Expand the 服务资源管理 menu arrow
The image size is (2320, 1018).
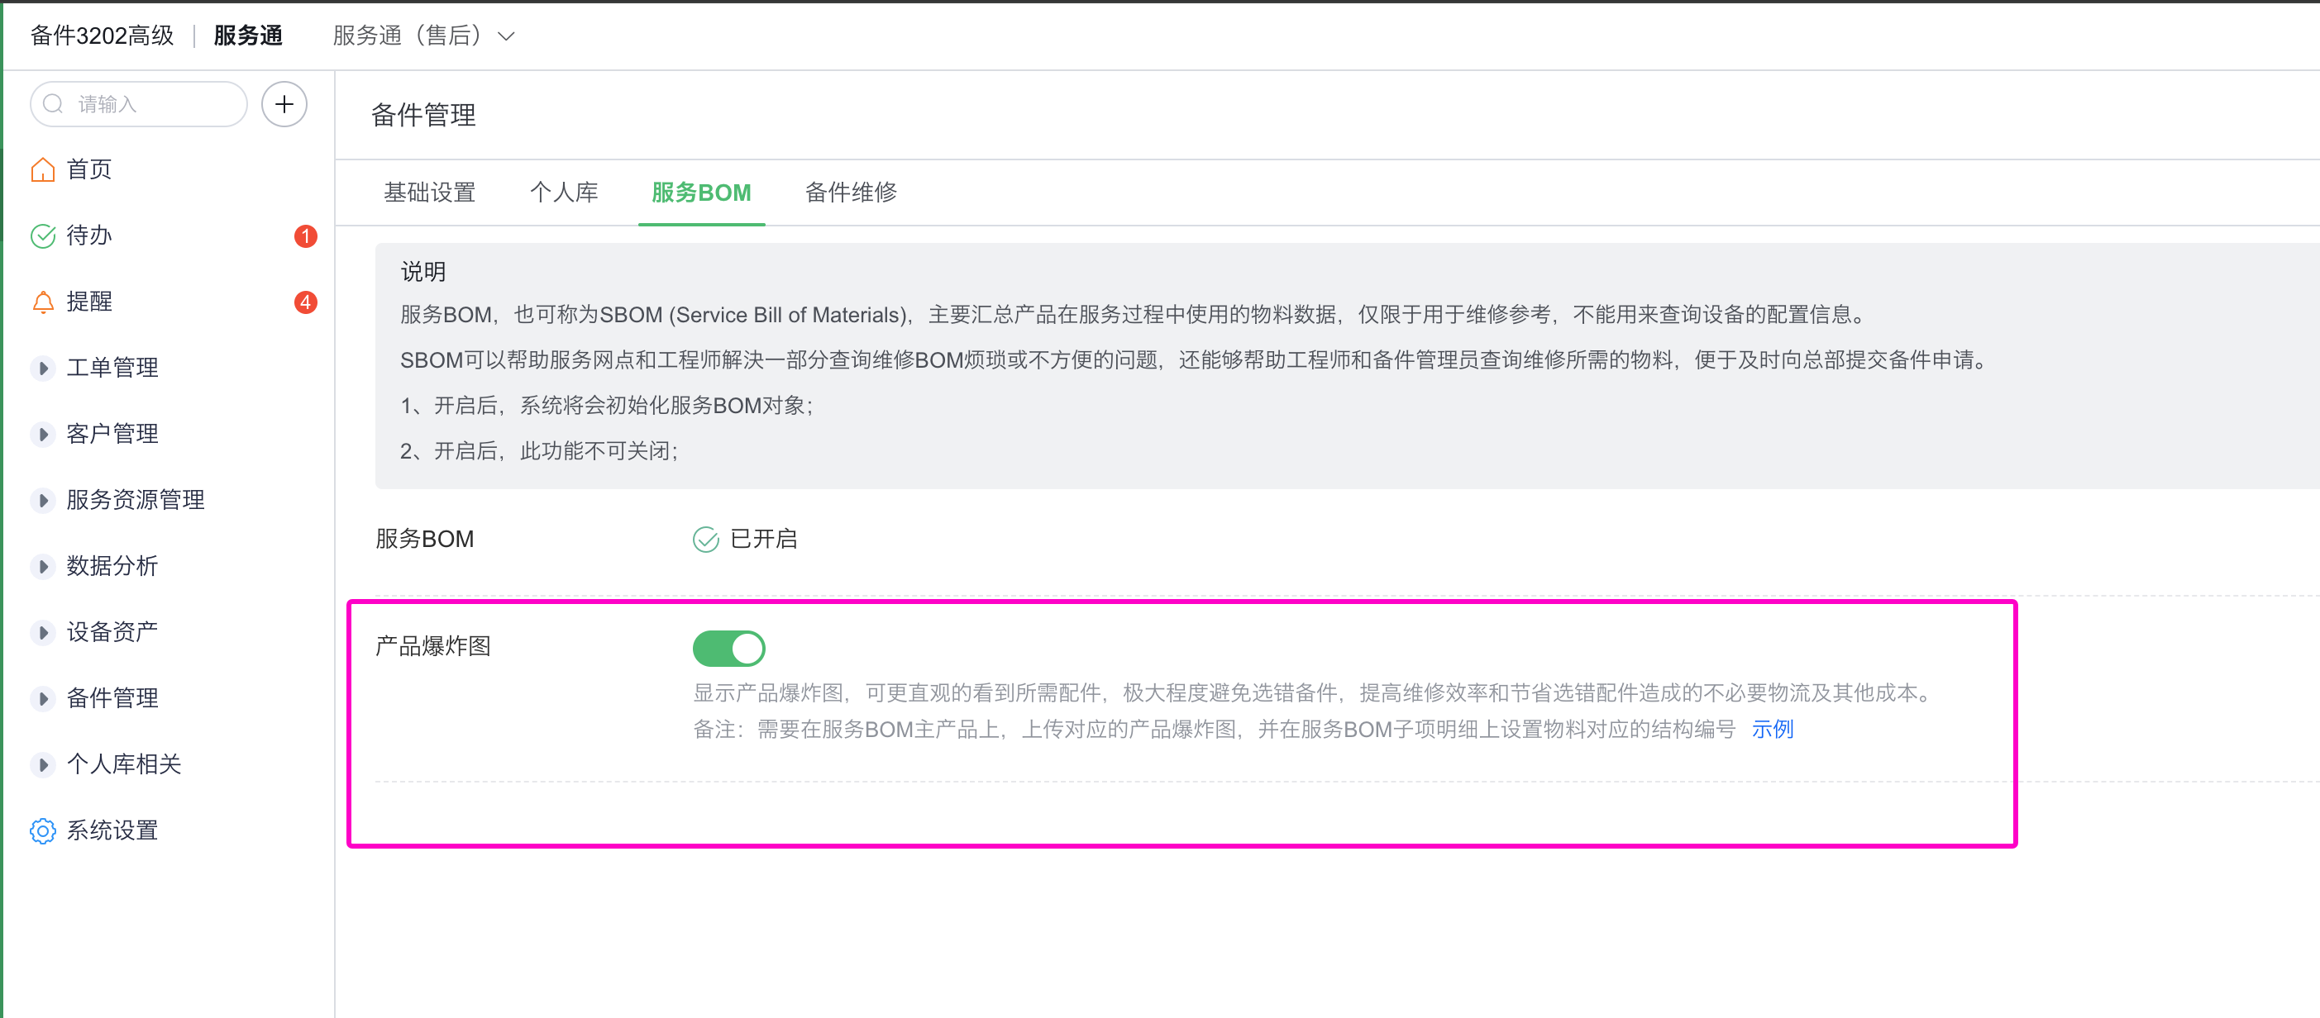coord(42,500)
